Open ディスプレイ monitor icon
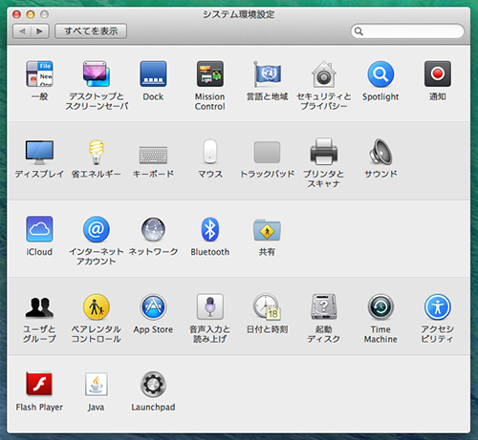The width and height of the screenshot is (478, 440). 39,152
